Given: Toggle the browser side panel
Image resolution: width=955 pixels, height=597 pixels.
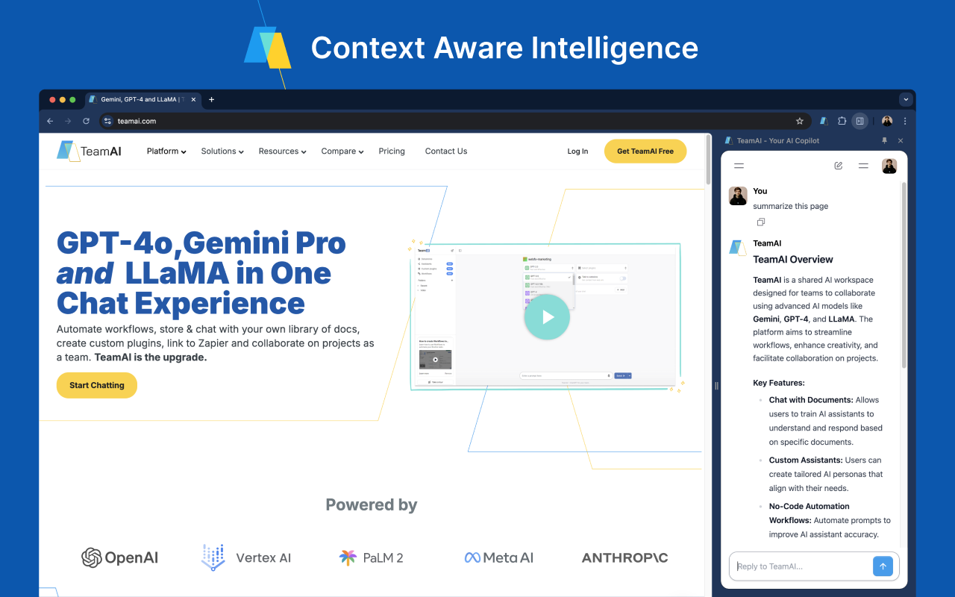Looking at the screenshot, I should coord(859,121).
